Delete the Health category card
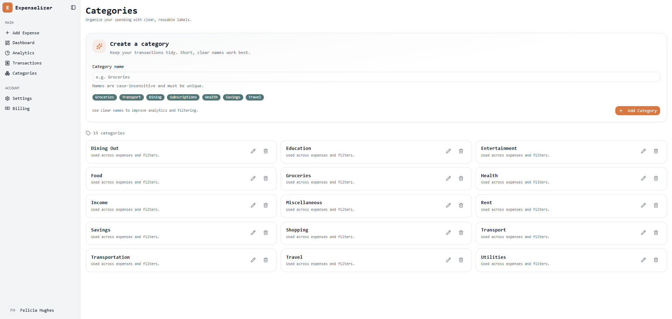The height and width of the screenshot is (319, 672). pos(656,179)
